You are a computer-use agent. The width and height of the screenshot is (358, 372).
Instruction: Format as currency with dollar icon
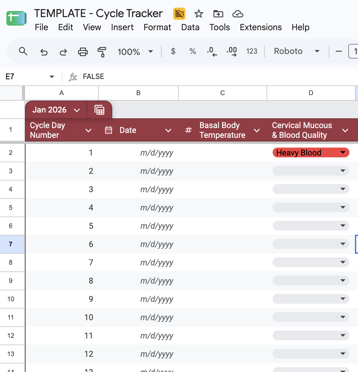pos(173,51)
